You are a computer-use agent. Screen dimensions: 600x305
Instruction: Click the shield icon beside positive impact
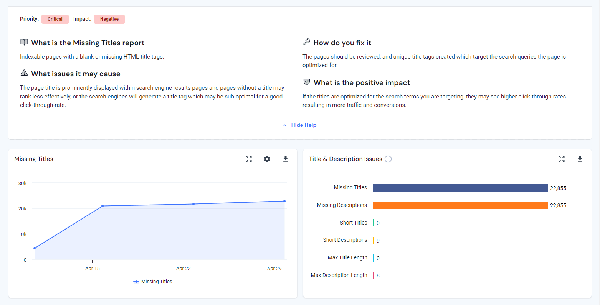click(307, 82)
